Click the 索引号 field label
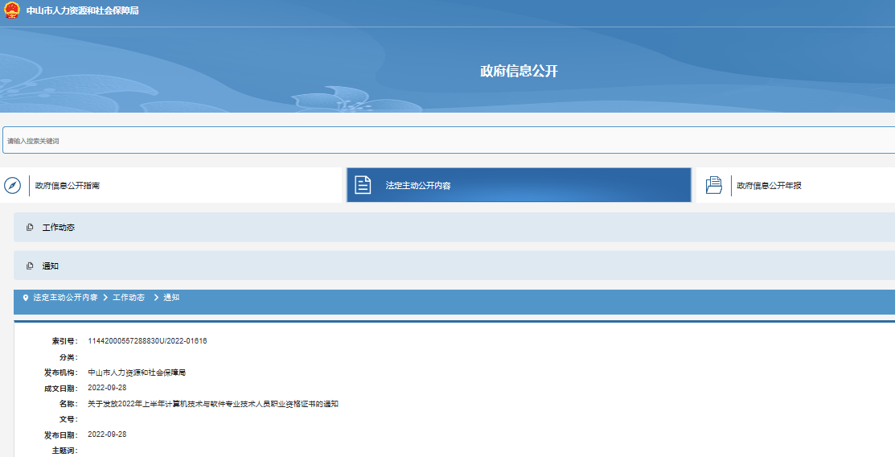895x457 pixels. pyautogui.click(x=64, y=342)
